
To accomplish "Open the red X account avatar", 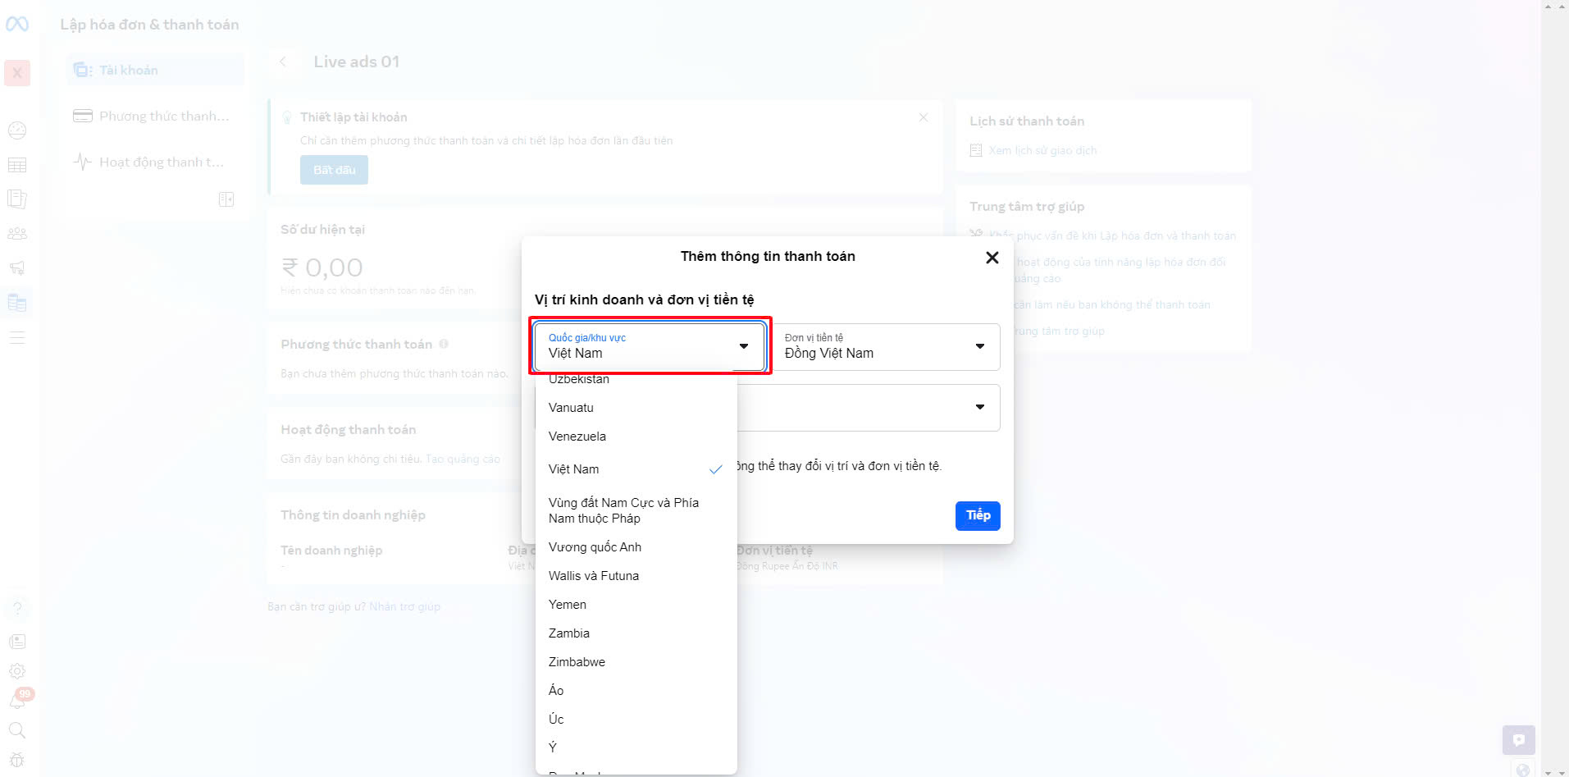I will 17,73.
